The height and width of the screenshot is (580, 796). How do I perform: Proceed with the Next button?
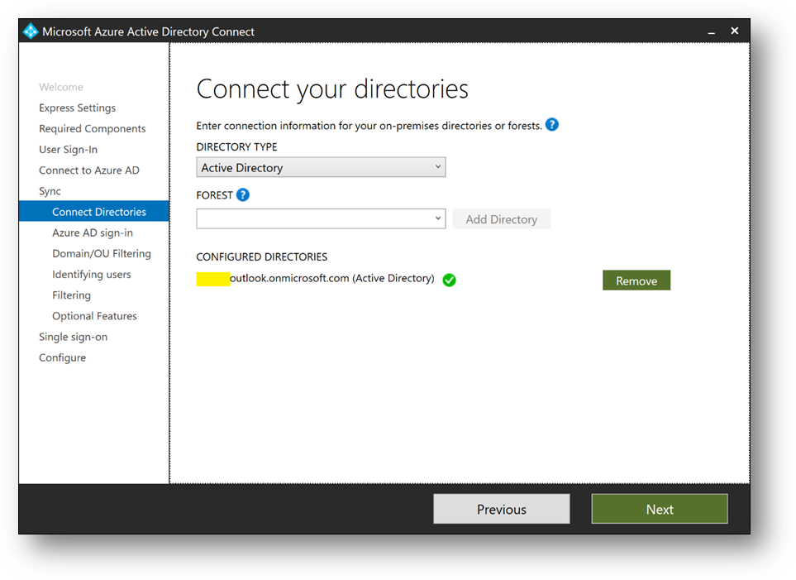660,509
